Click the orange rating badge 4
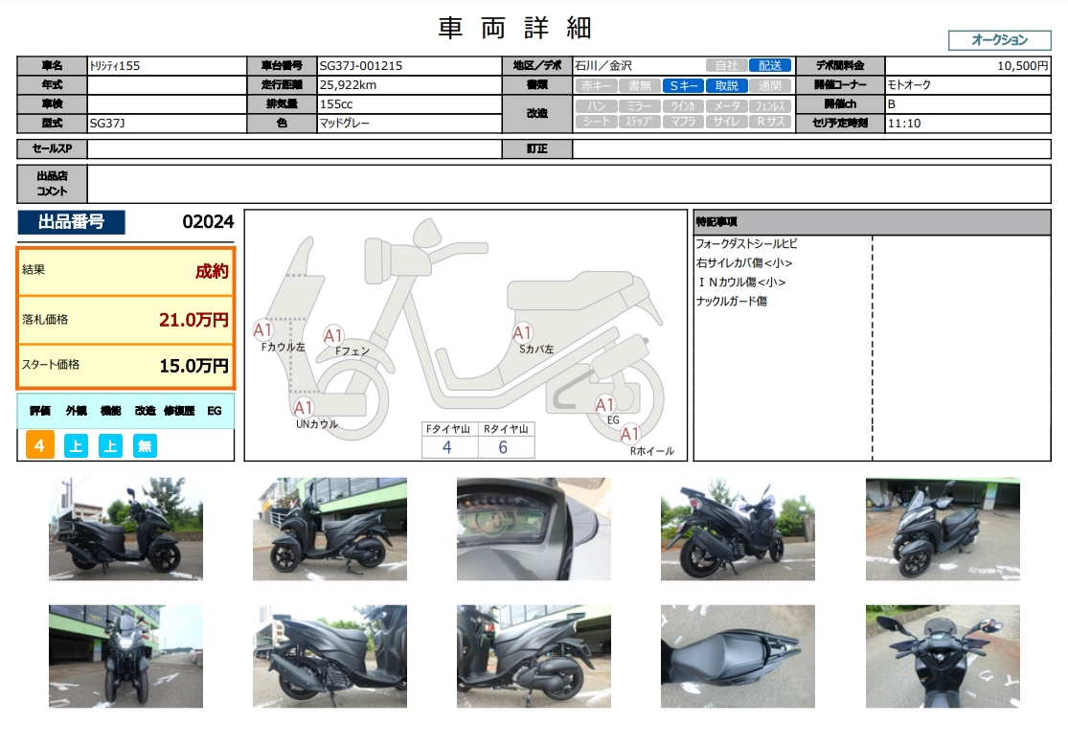 (39, 445)
